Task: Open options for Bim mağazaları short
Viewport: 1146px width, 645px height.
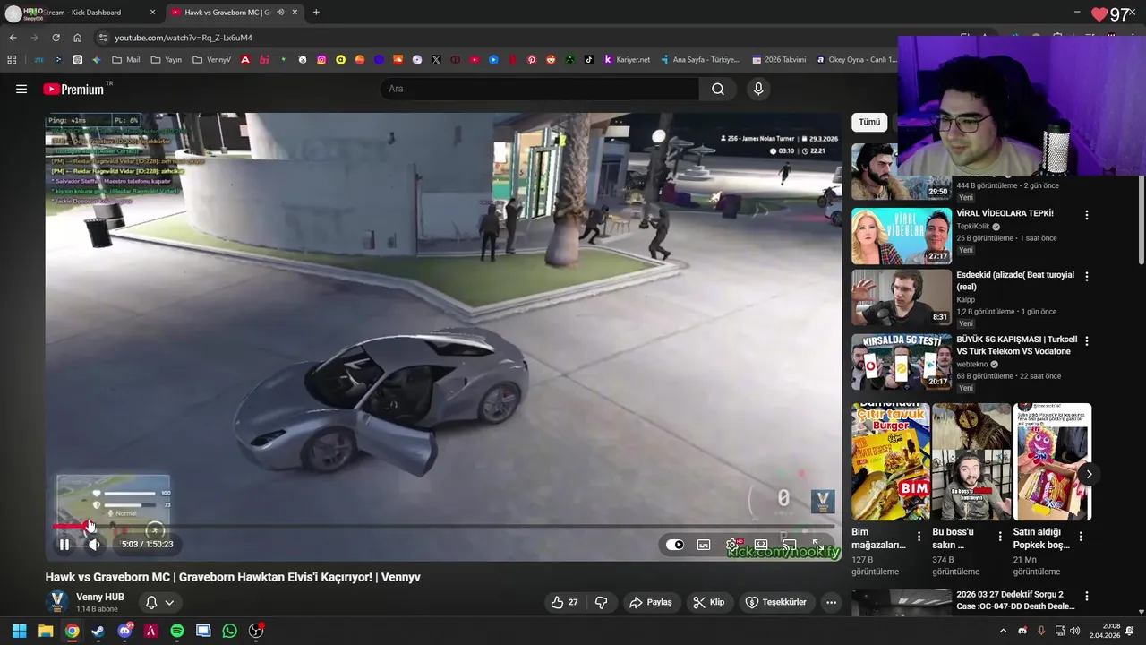Action: tap(919, 537)
